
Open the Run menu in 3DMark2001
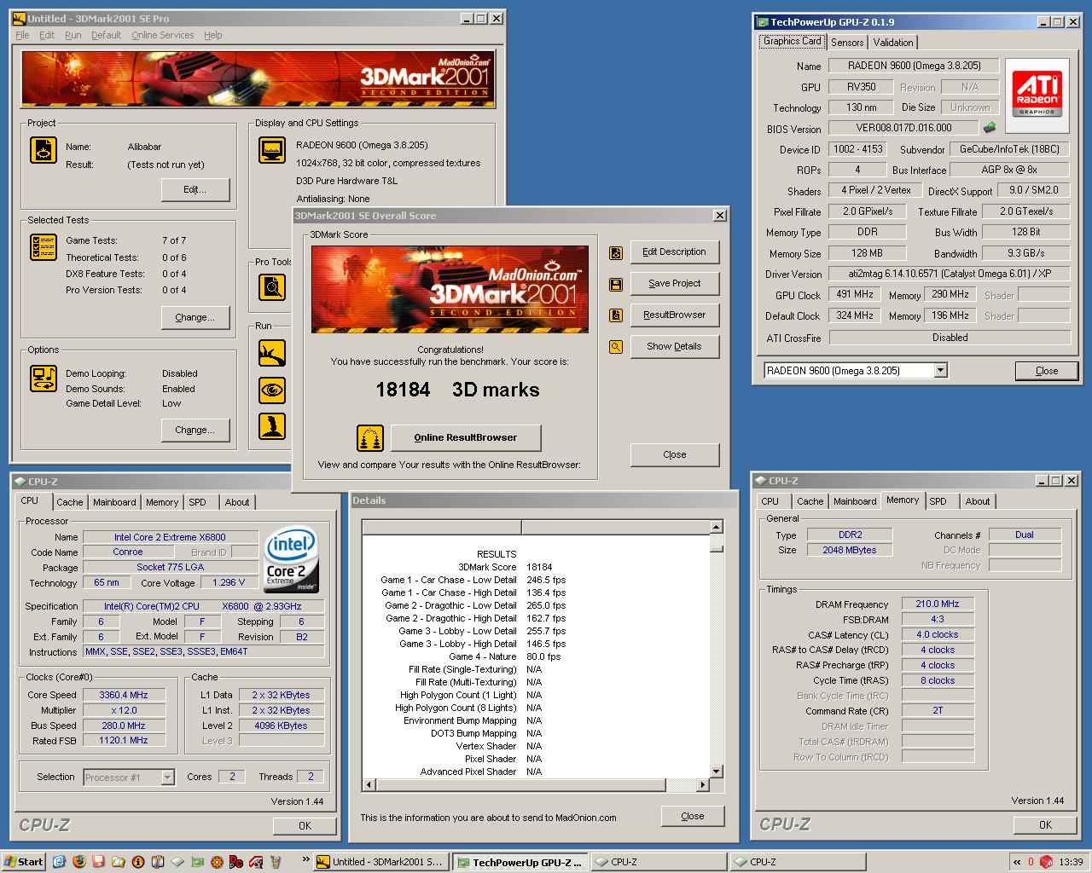73,35
